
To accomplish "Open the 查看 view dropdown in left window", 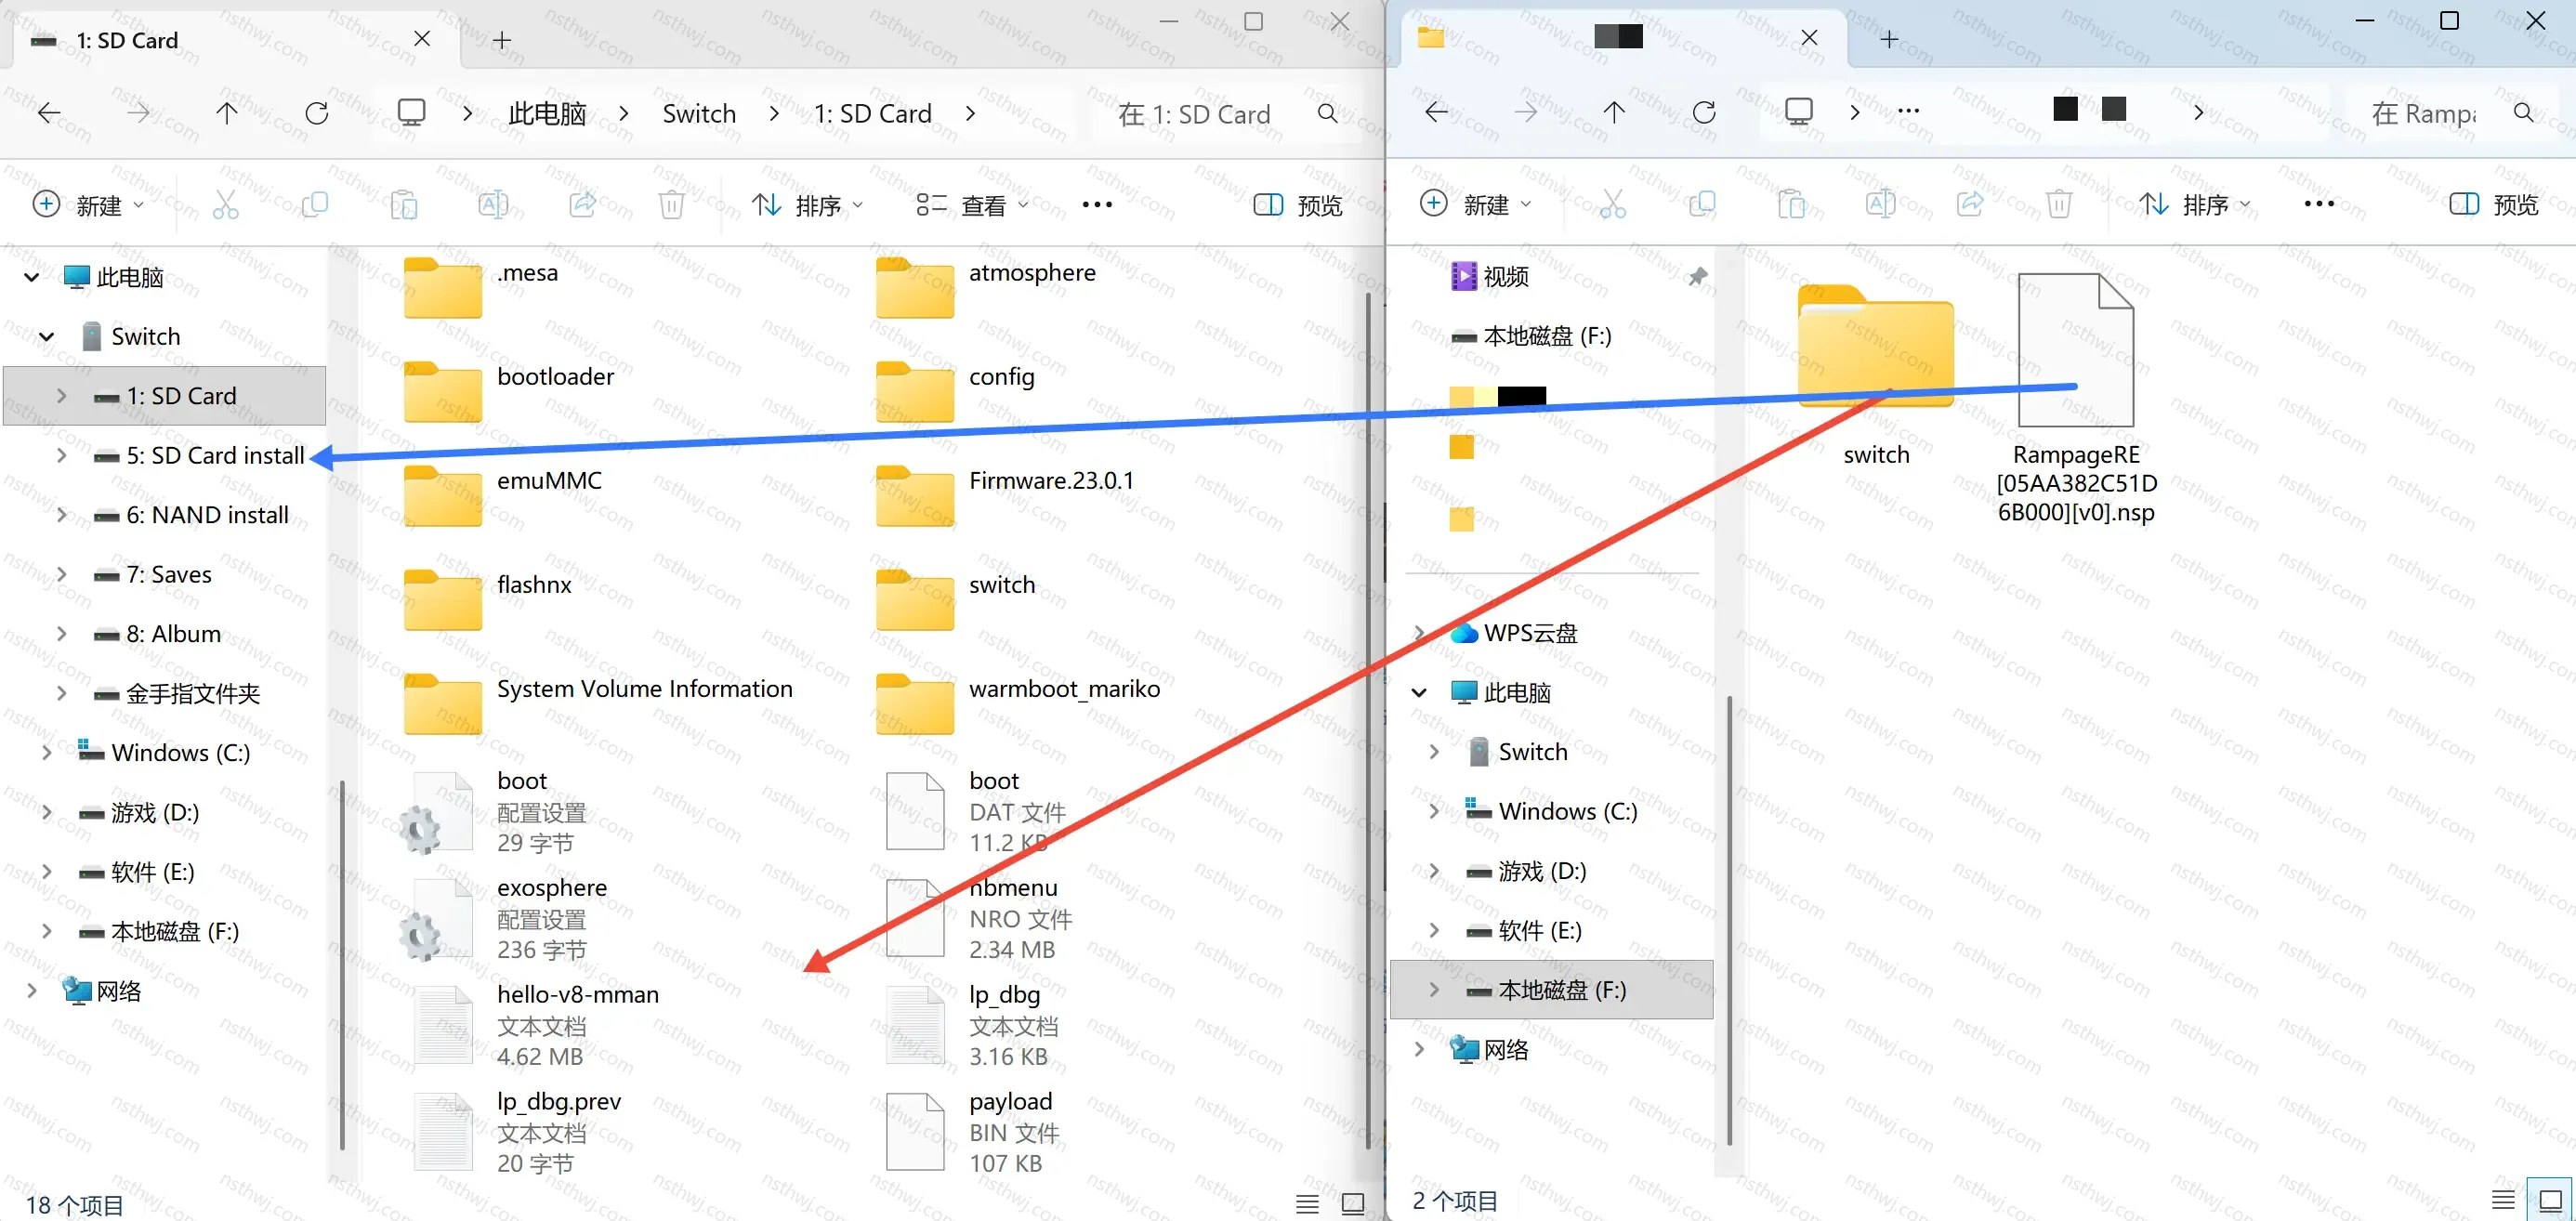I will [x=971, y=205].
